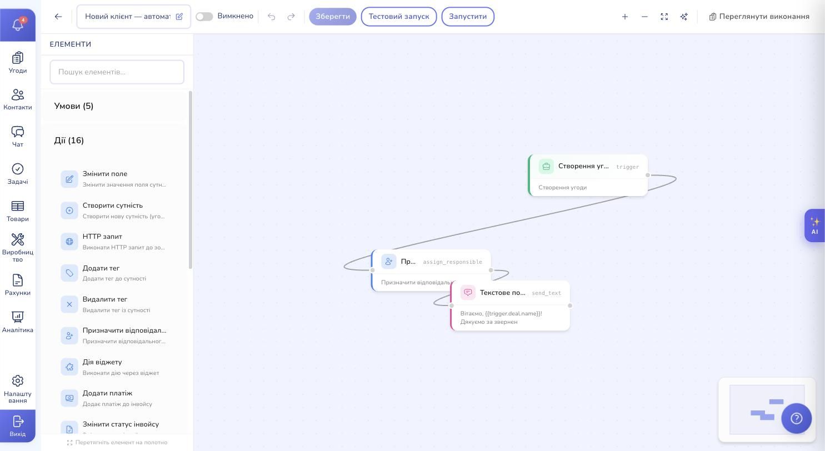Image resolution: width=825 pixels, height=451 pixels.
Task: Click the canvas minimap thumbnail
Action: coord(767,410)
